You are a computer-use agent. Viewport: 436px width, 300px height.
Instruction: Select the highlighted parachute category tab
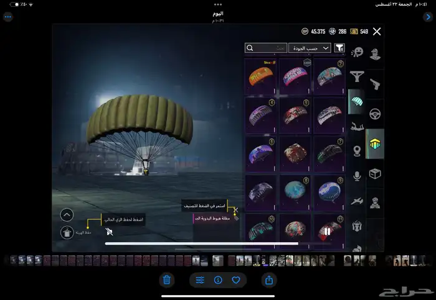pyautogui.click(x=357, y=101)
